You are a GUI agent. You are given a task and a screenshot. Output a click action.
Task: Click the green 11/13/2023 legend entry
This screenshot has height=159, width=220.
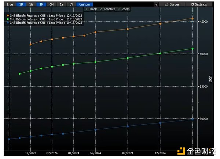point(44,19)
